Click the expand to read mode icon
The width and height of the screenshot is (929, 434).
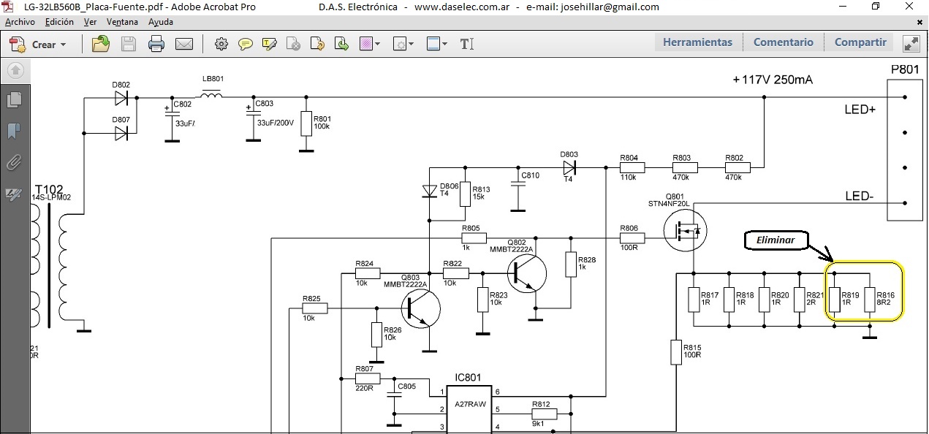click(x=911, y=44)
